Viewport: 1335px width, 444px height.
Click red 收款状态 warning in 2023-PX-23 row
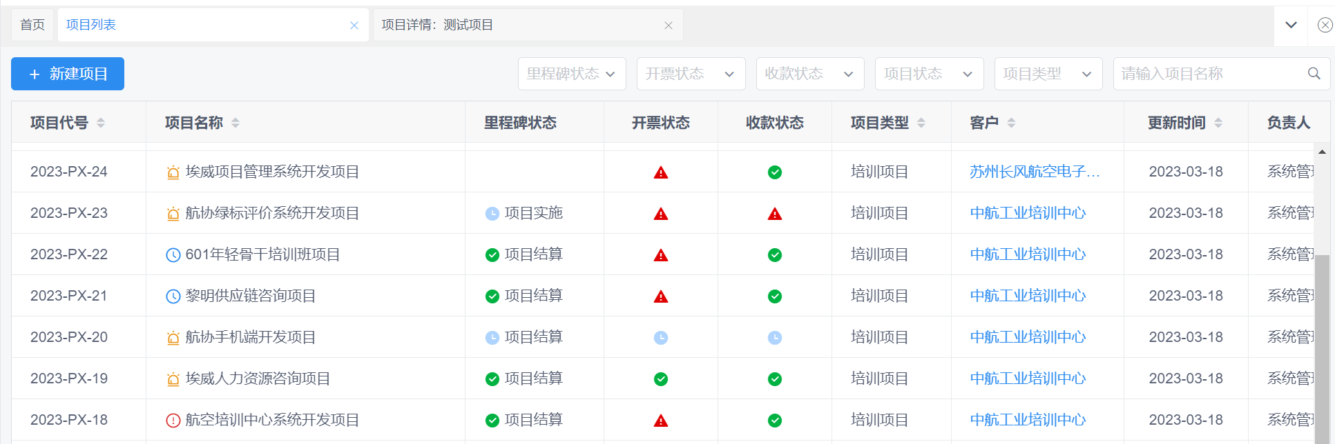(775, 214)
